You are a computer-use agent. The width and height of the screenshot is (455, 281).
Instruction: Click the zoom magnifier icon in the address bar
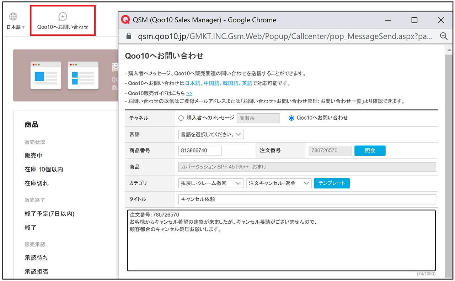444,36
